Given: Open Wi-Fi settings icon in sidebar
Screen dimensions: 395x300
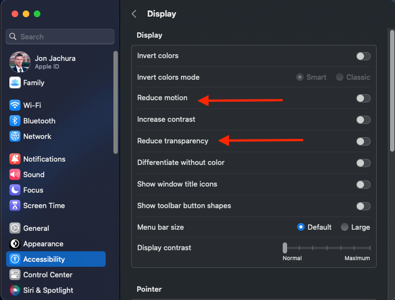Looking at the screenshot, I should pos(15,105).
